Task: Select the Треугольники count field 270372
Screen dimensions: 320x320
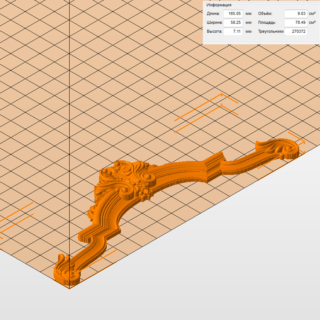Action: [296, 32]
